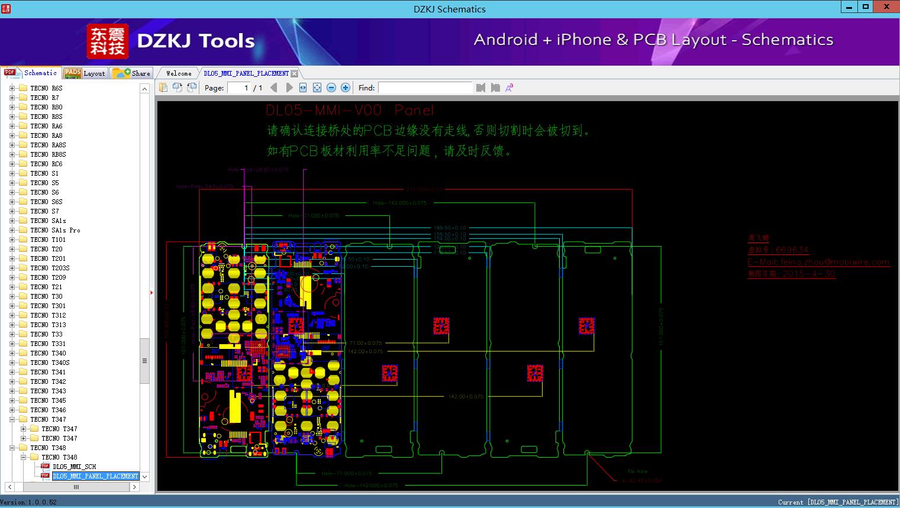
Task: Click the Current [DL05_MMI_PANEL_PLACEMENT] status text
Action: [838, 502]
